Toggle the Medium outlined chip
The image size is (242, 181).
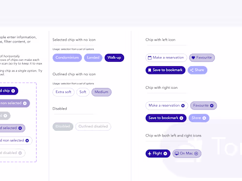click(101, 92)
